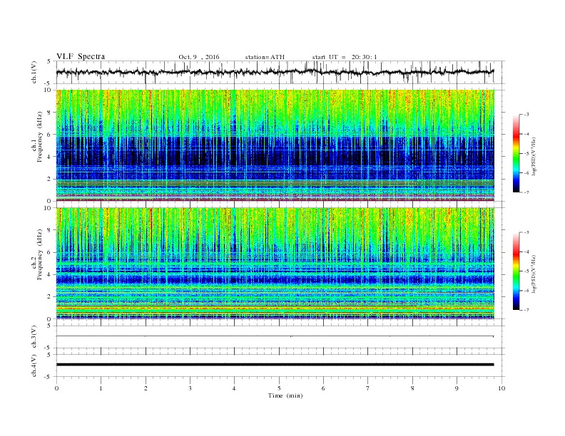Click the 2 kHz tick of ch.2 spectrogram
565x436 pixels.
49,297
